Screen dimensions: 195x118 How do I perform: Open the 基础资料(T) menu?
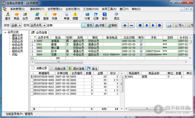click(x=37, y=9)
